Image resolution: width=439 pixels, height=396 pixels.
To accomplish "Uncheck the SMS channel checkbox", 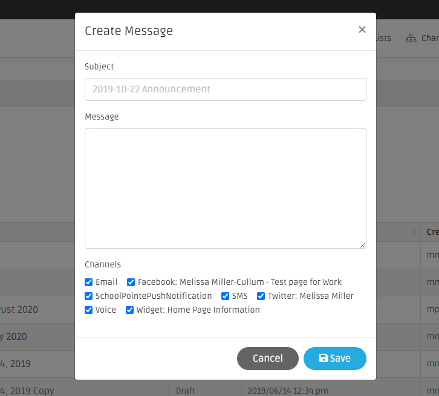I will pos(226,296).
